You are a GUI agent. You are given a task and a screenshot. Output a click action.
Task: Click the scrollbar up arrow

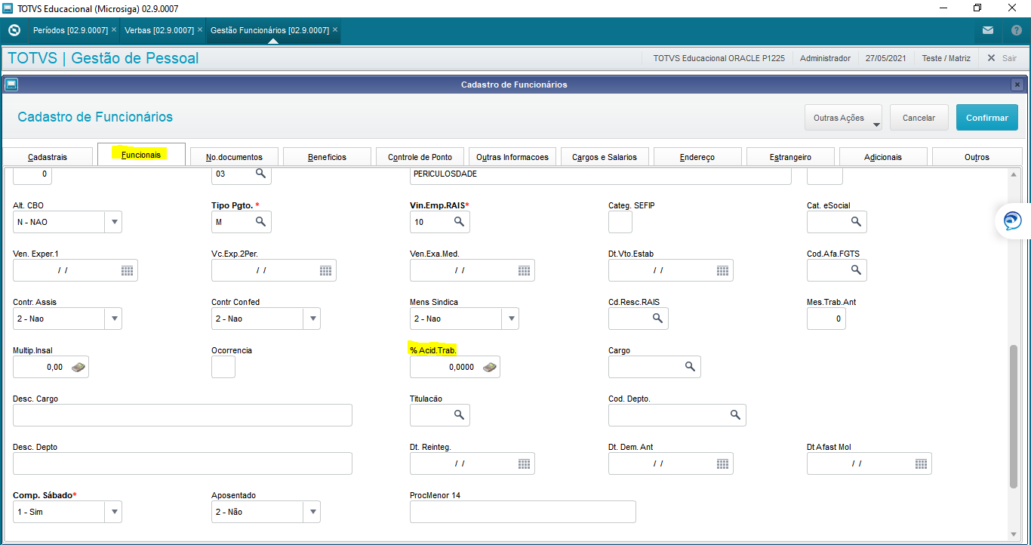(1013, 174)
